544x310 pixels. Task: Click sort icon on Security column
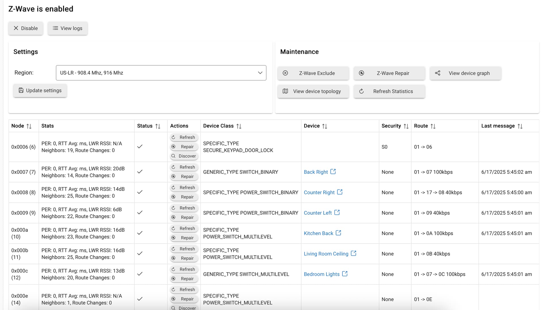pos(406,126)
